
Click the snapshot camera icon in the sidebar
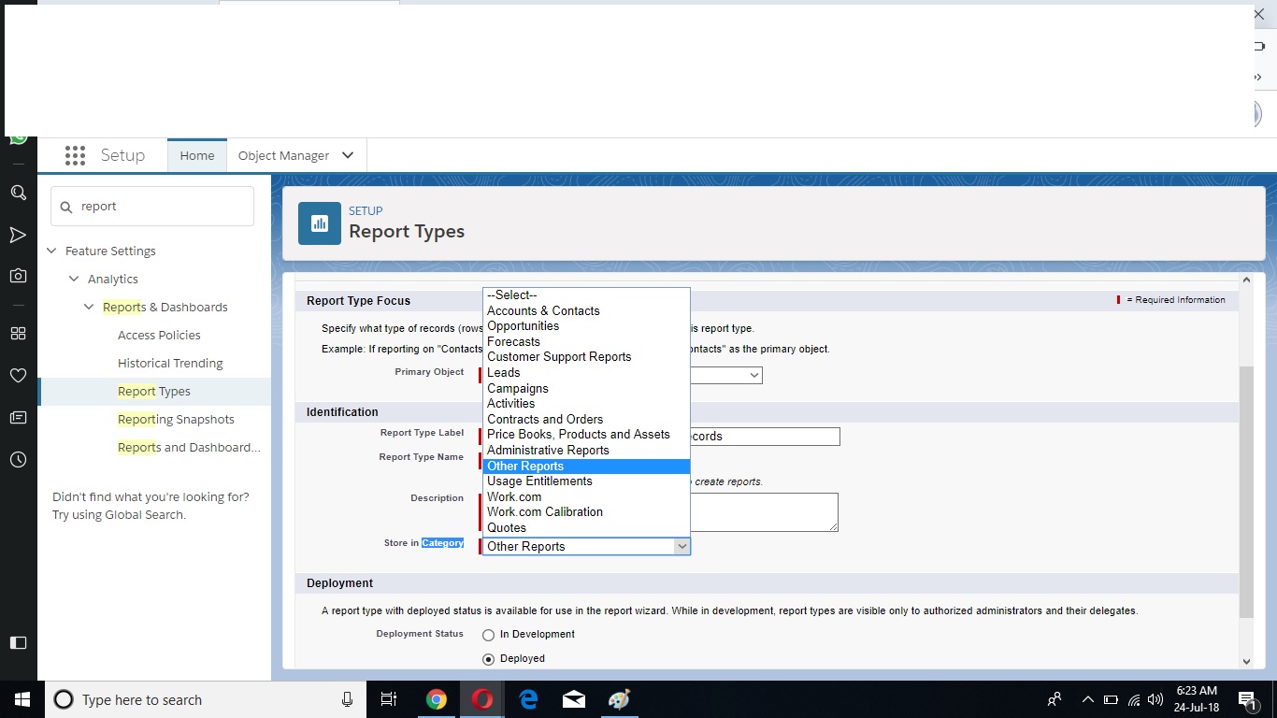(x=18, y=276)
